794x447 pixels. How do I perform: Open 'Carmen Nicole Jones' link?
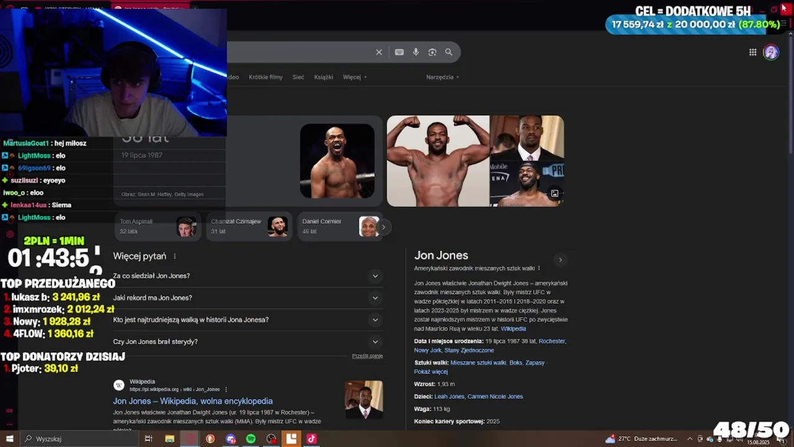pyautogui.click(x=495, y=397)
